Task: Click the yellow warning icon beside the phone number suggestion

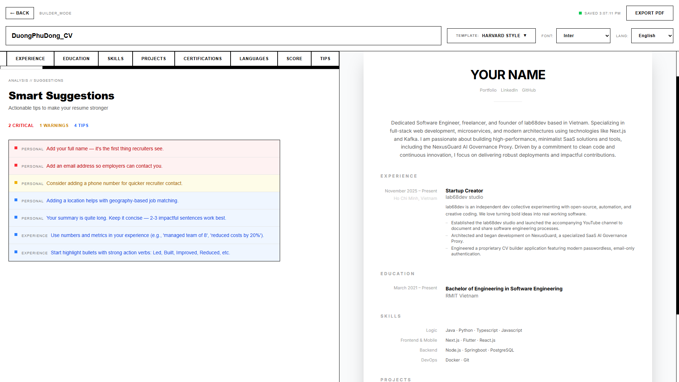Action: coord(16,183)
